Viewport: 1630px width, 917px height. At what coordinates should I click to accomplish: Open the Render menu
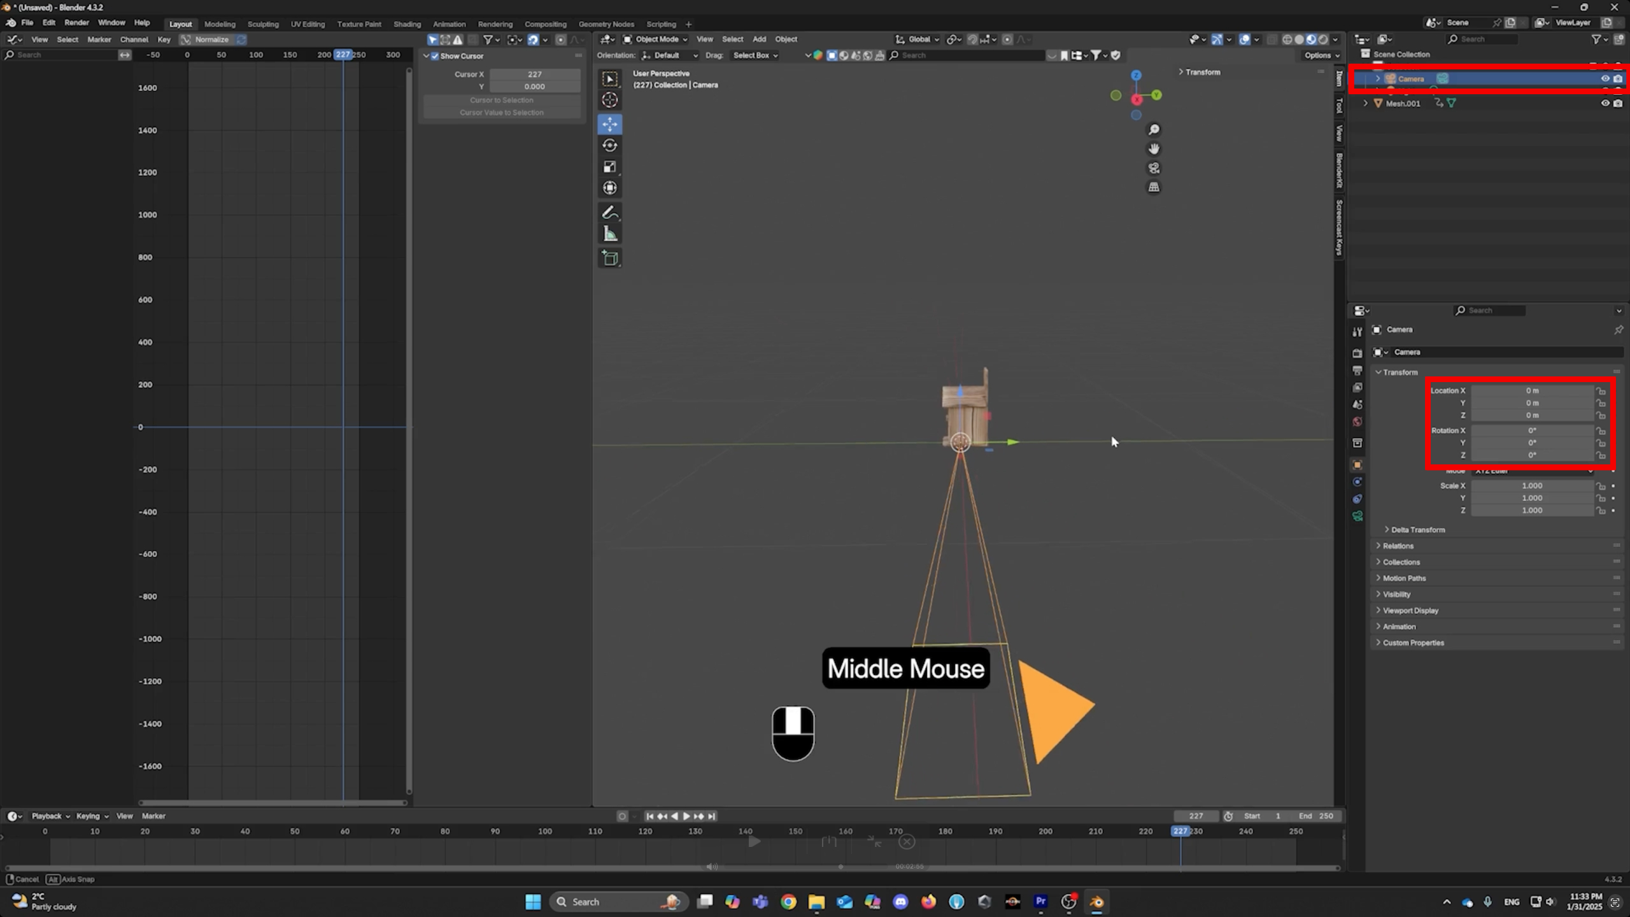click(x=76, y=23)
